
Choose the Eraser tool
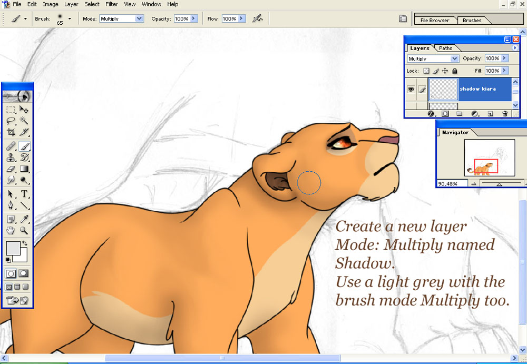pos(11,169)
